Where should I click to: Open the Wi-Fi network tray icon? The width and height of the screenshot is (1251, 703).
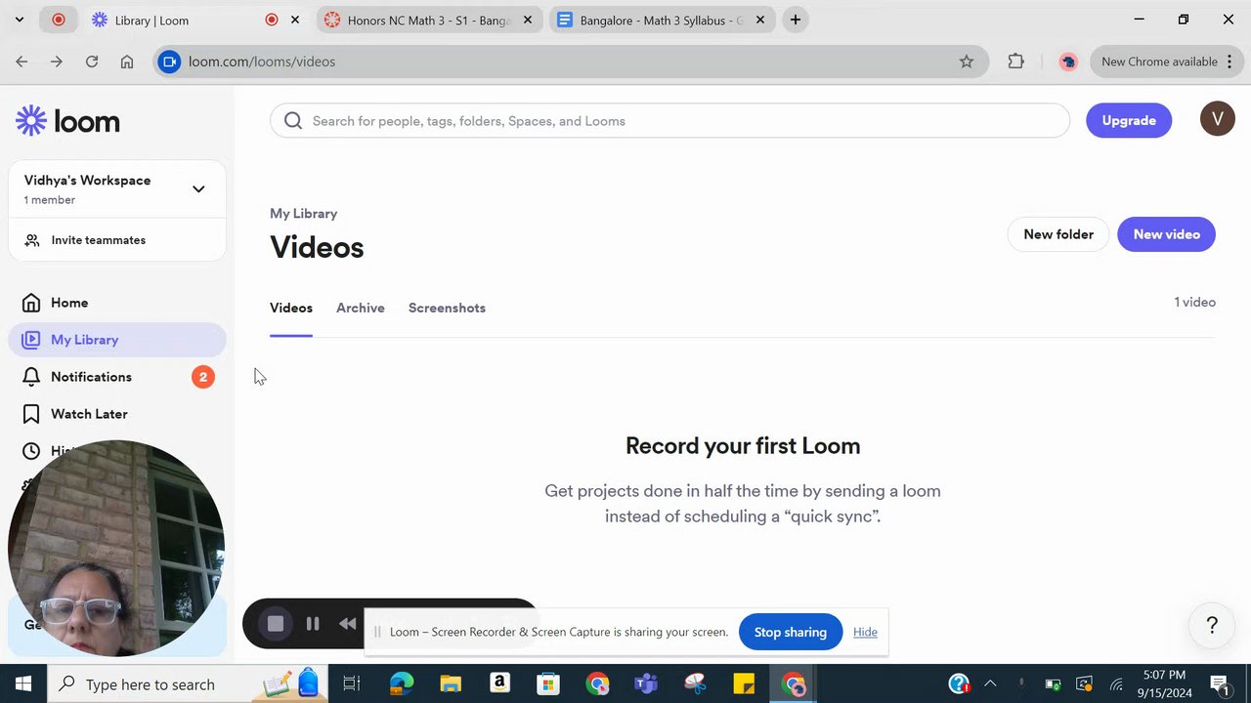[1115, 684]
